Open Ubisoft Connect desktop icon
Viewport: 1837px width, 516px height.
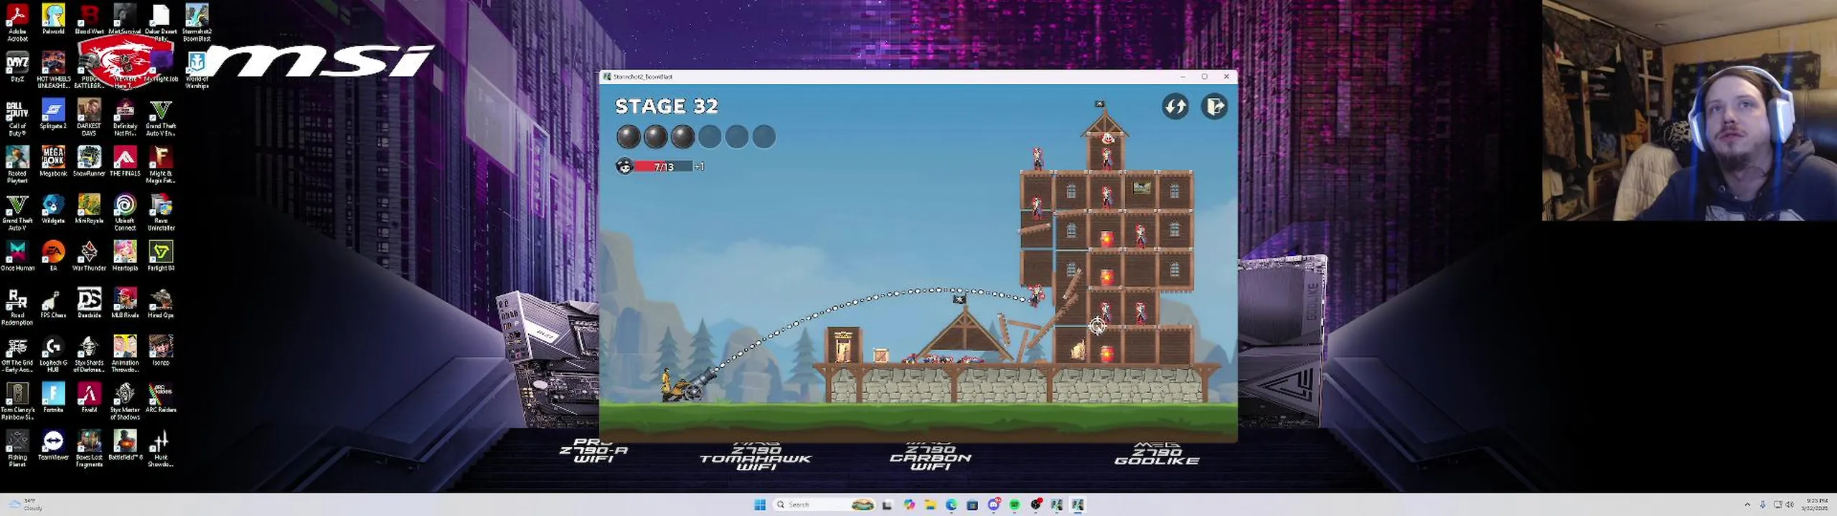pyautogui.click(x=125, y=212)
